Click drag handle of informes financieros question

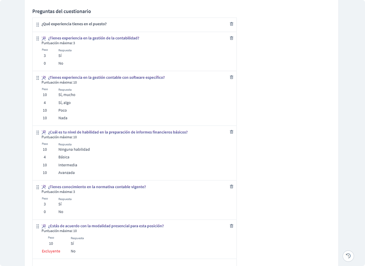38,132
